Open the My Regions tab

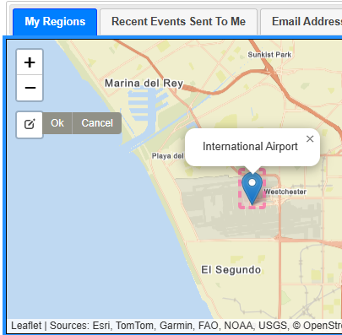click(x=55, y=22)
